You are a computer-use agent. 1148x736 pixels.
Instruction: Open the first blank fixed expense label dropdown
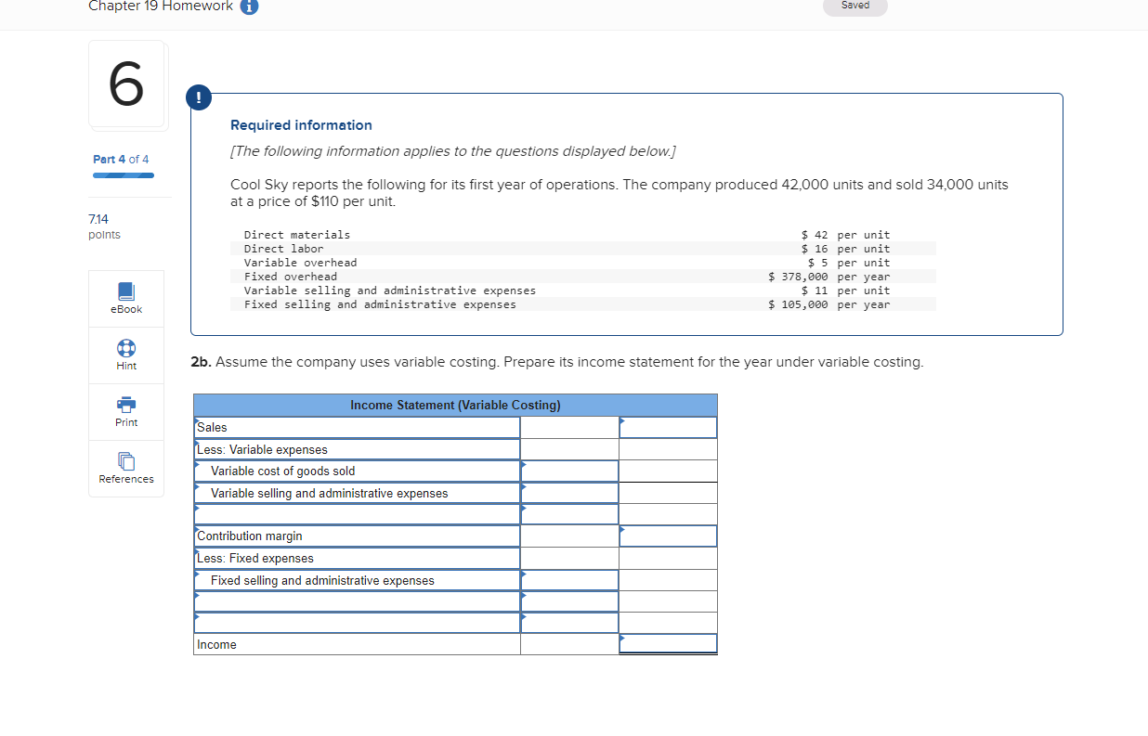(357, 601)
